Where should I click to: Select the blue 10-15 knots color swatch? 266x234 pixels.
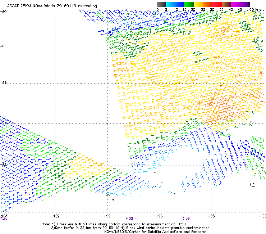(180, 4)
